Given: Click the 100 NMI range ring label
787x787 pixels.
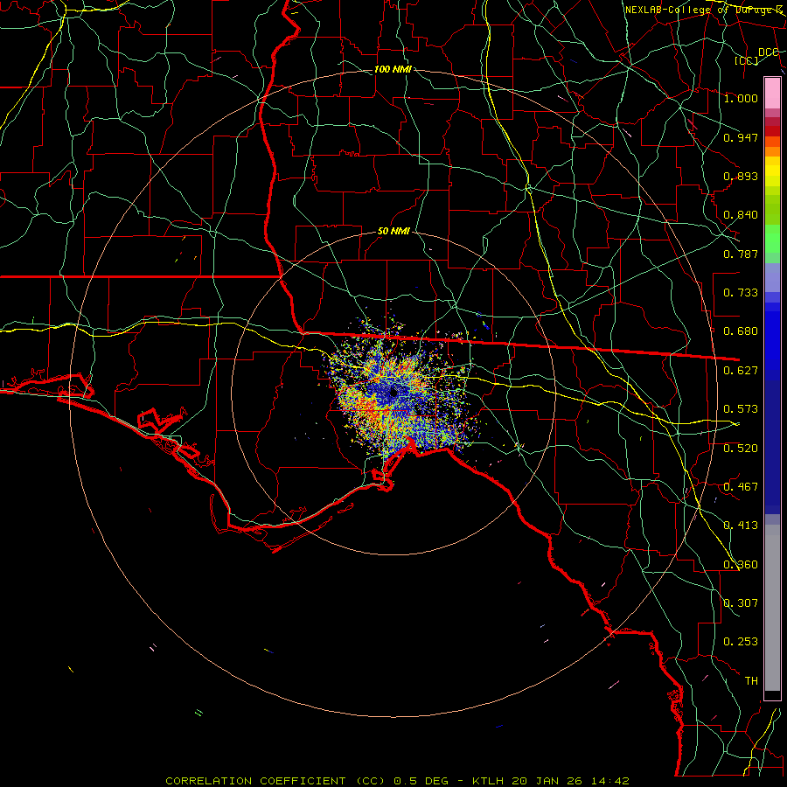Looking at the screenshot, I should click(393, 69).
